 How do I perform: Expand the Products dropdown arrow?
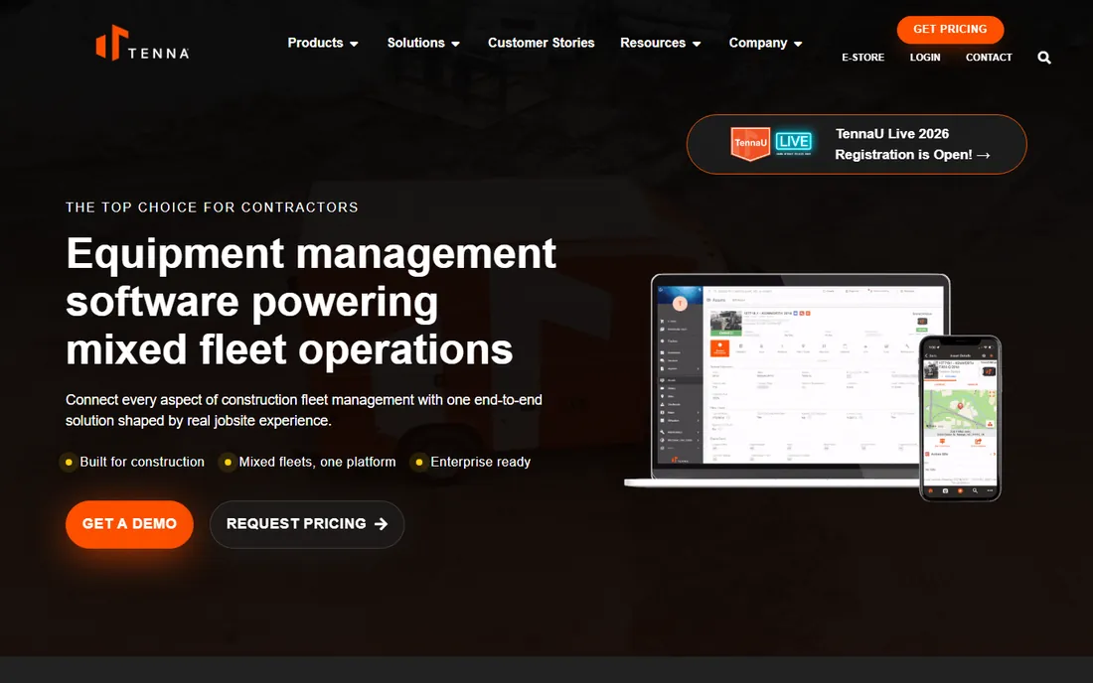354,44
